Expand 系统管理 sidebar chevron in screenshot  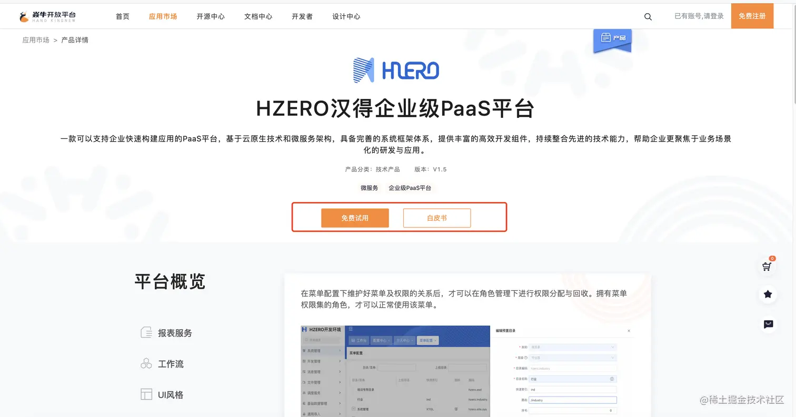[x=340, y=350]
